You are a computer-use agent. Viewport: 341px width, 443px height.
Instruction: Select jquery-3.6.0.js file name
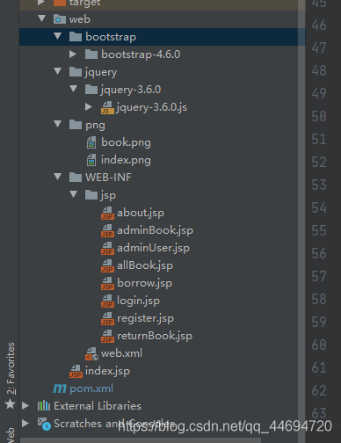(x=151, y=107)
